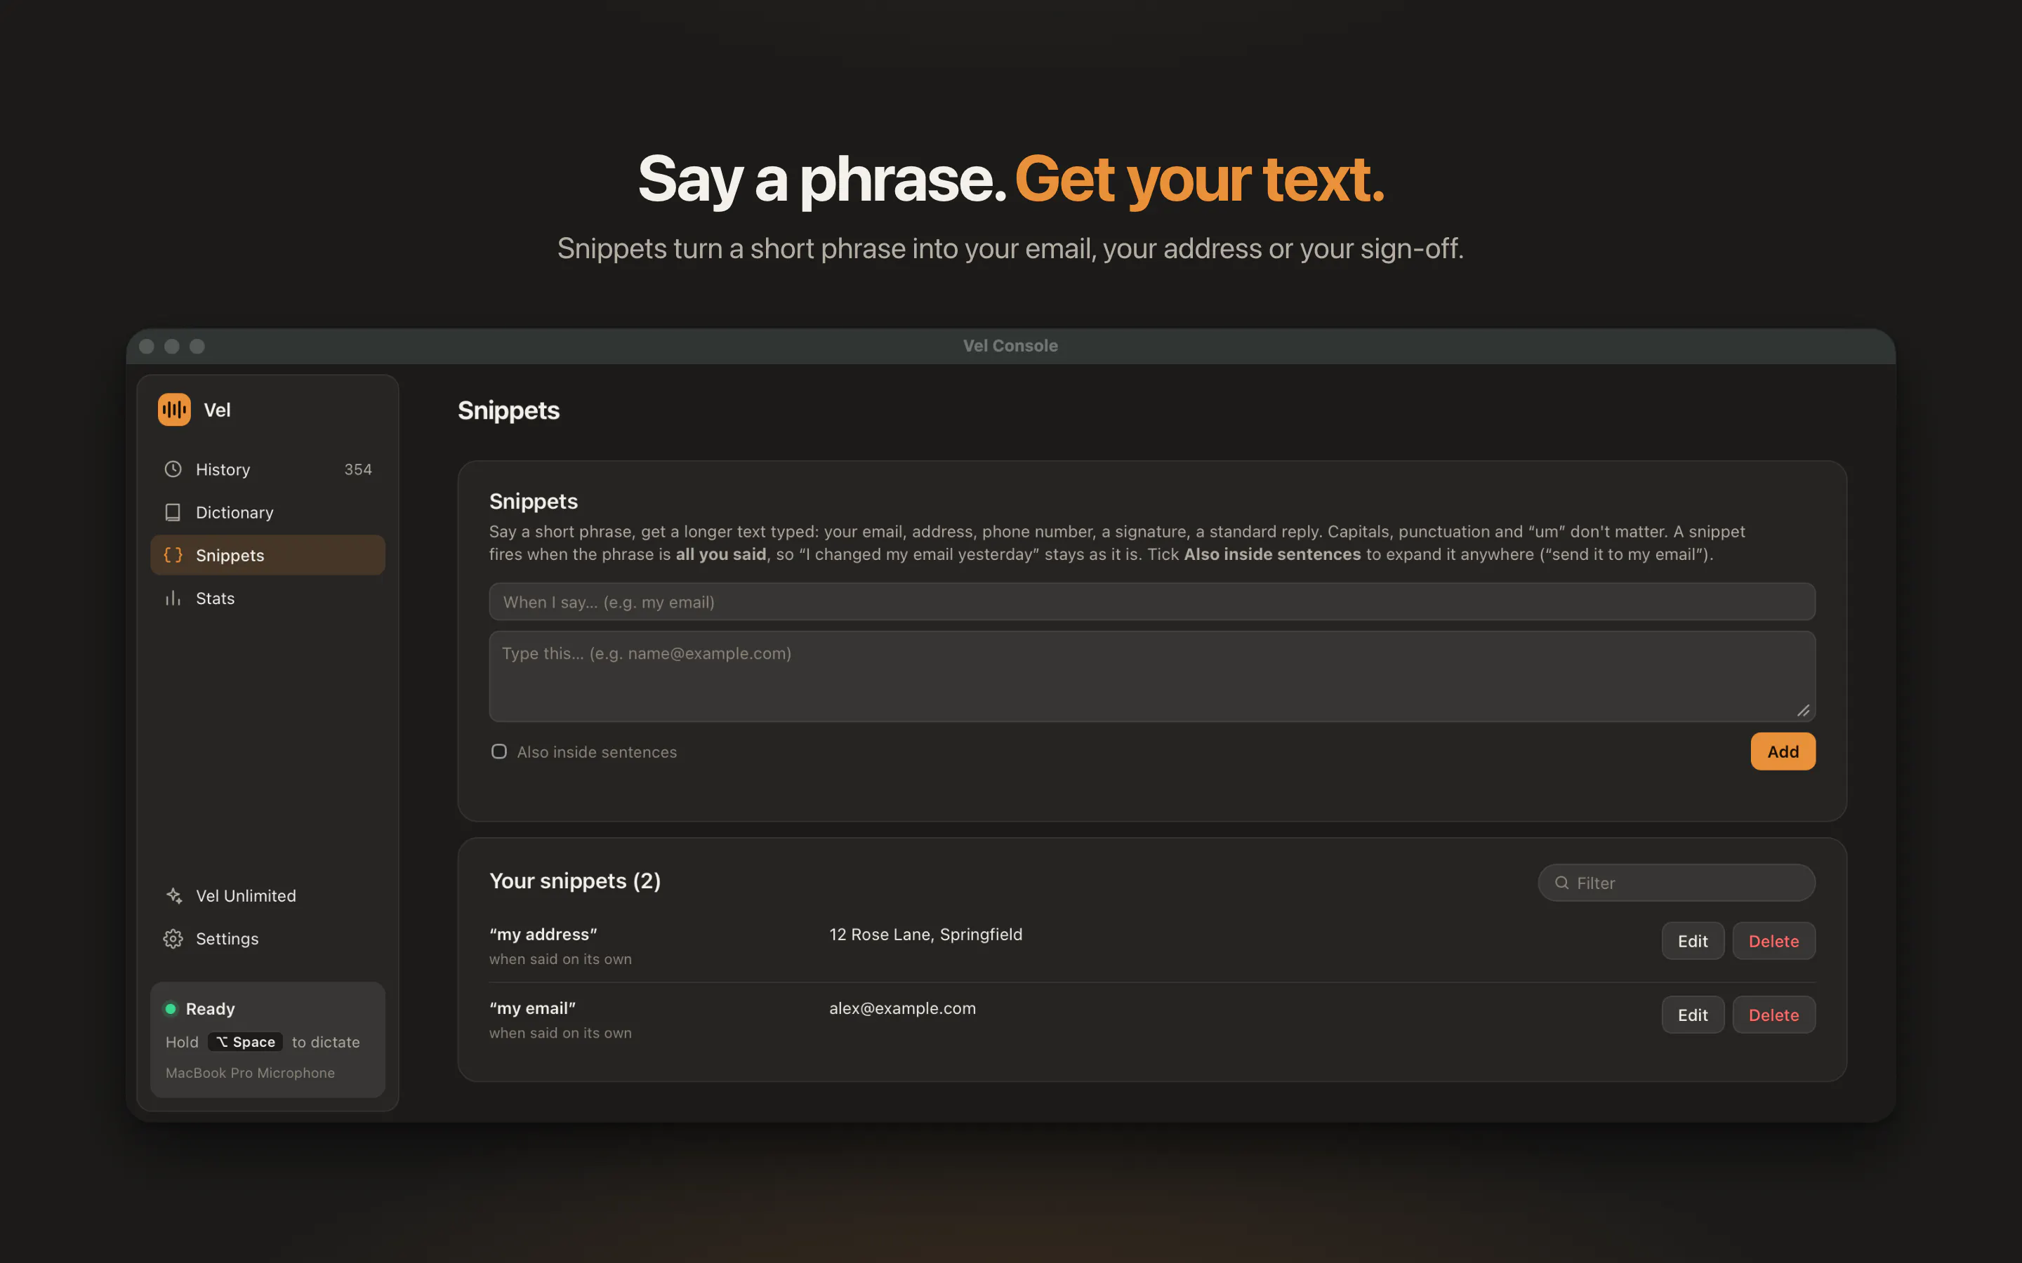Viewport: 2022px width, 1263px height.
Task: Go to the Stats page
Action: tap(267, 598)
